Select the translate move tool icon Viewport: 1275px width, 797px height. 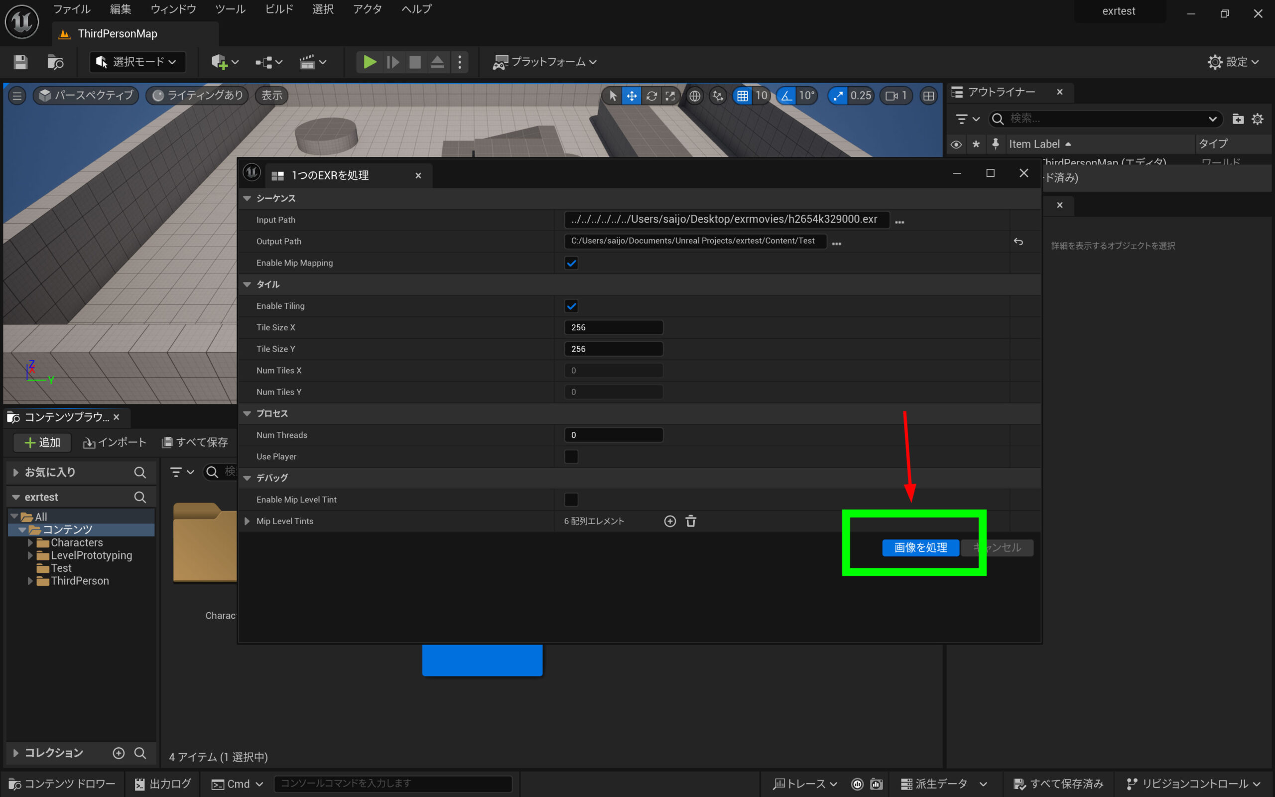pos(631,96)
